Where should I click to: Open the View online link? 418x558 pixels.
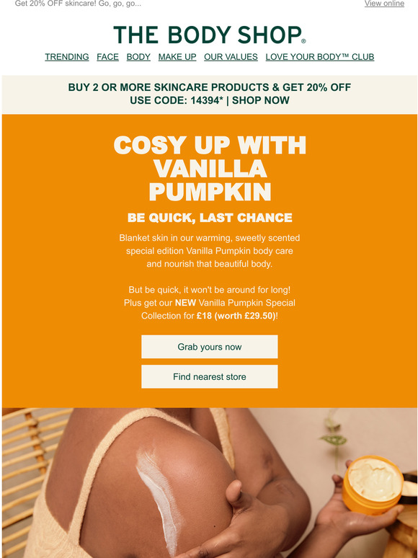point(384,4)
